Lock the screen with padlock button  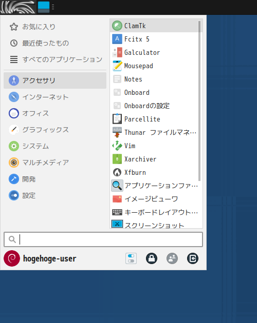[152, 258]
